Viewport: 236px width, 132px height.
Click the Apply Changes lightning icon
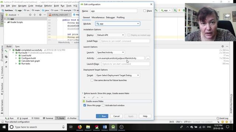click(x=179, y=10)
